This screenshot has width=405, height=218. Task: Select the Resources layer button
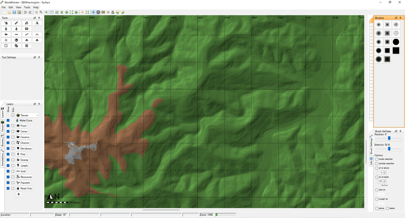click(x=24, y=177)
